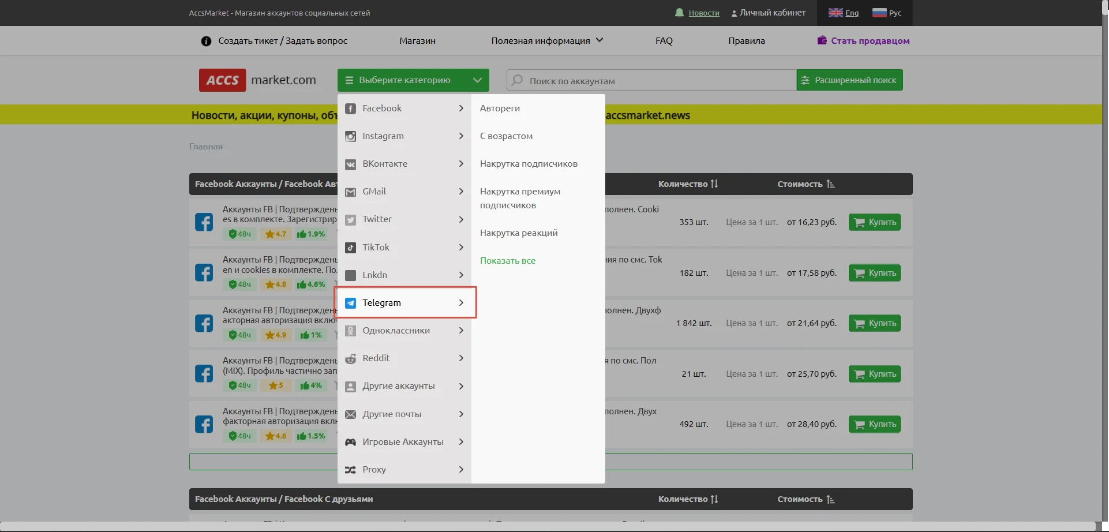Viewport: 1109px width, 532px height.
Task: Click Расширенный поиск button
Action: coord(849,80)
